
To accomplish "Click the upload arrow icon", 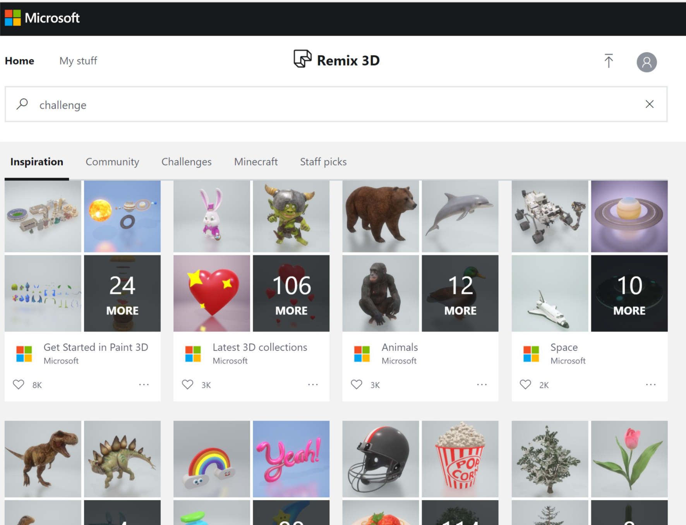I will pyautogui.click(x=609, y=61).
